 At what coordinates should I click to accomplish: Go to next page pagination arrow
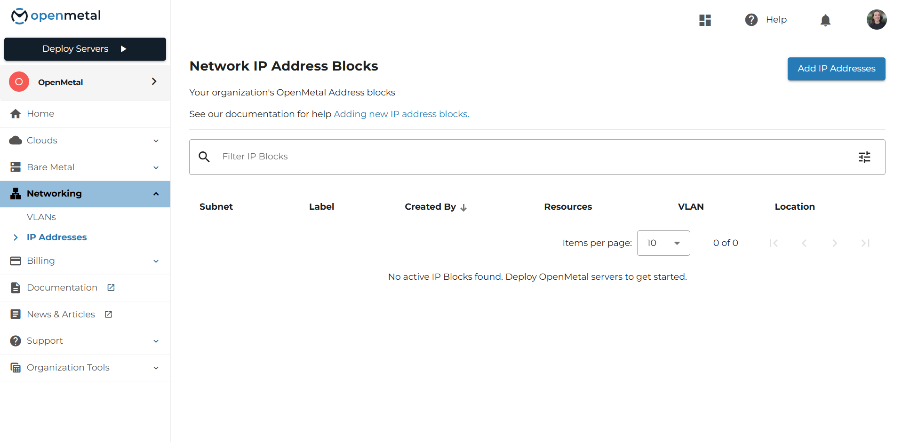(835, 243)
